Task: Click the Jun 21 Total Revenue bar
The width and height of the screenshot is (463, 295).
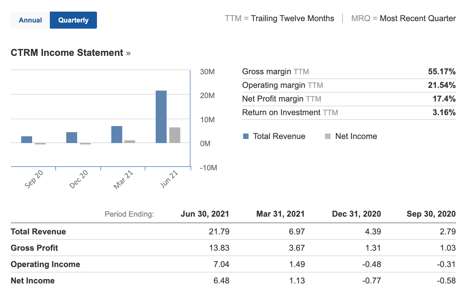Action: [x=161, y=117]
